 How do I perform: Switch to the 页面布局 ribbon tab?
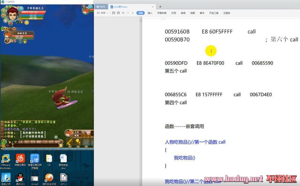(x=162, y=13)
